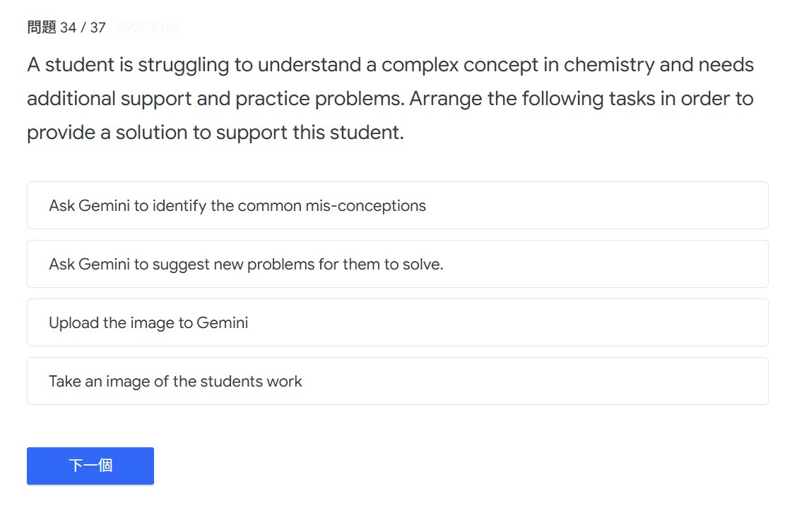This screenshot has height=527, width=797.
Task: Click the word "Gemini" in the upload option
Action: click(223, 323)
